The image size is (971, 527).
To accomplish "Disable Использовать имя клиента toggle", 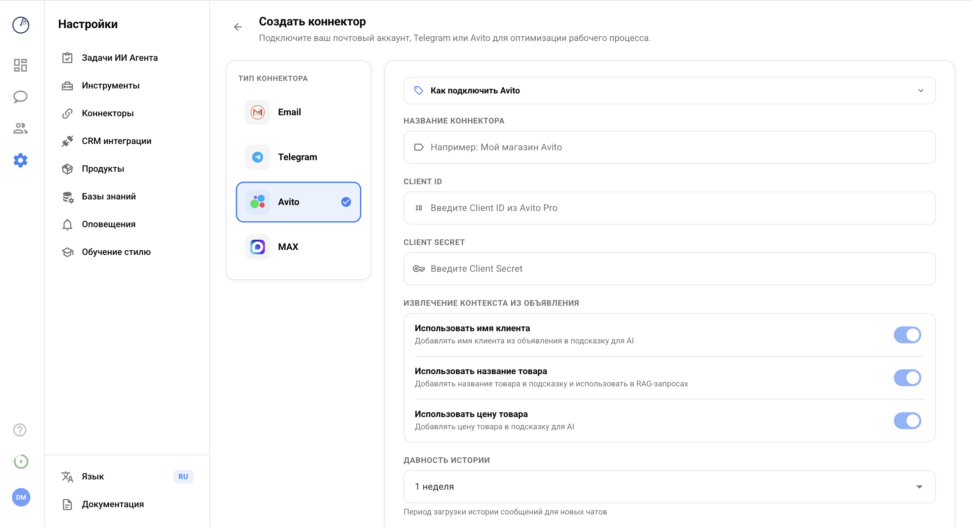I will pyautogui.click(x=907, y=335).
